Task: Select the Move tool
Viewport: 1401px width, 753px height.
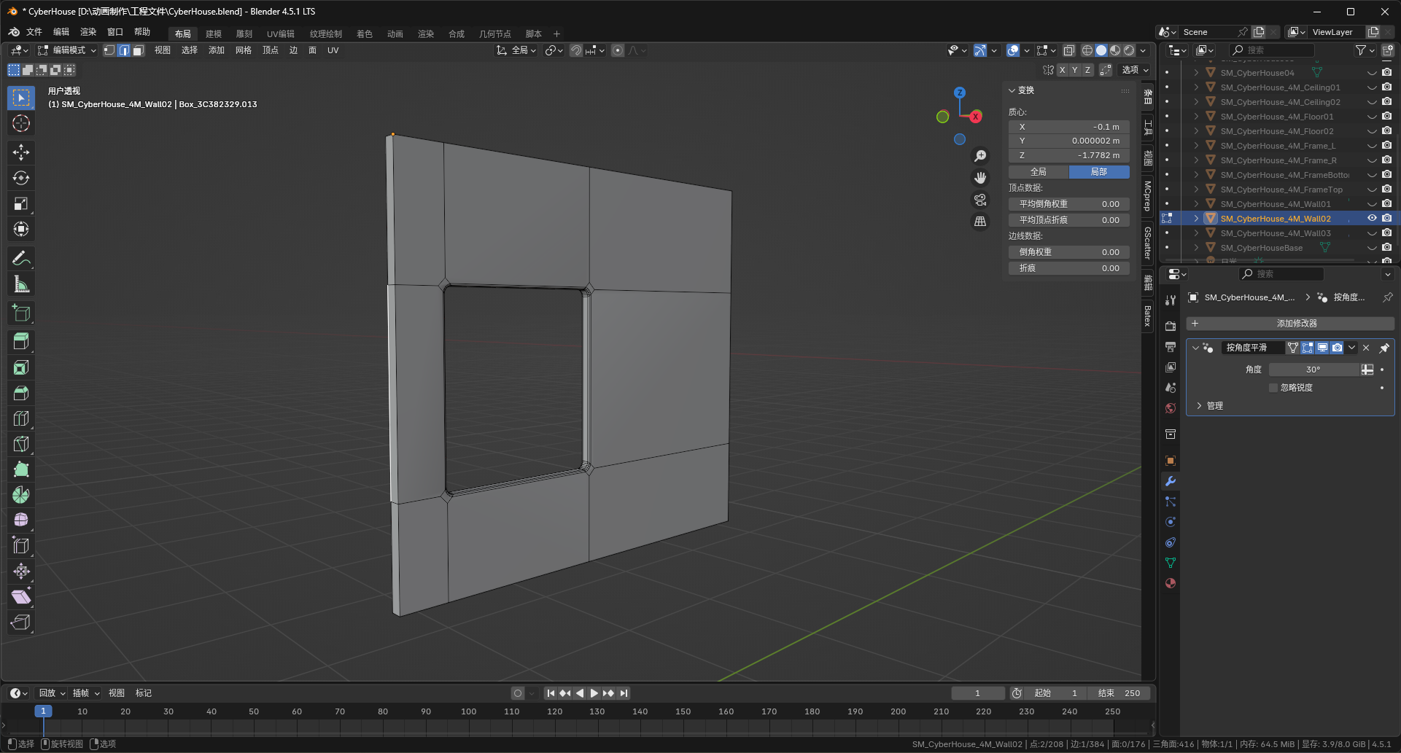Action: (21, 152)
